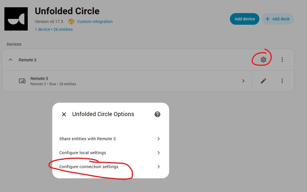This screenshot has height=192, width=307.
Task: Open the Remote 3 integration three-dot menu
Action: click(x=282, y=60)
